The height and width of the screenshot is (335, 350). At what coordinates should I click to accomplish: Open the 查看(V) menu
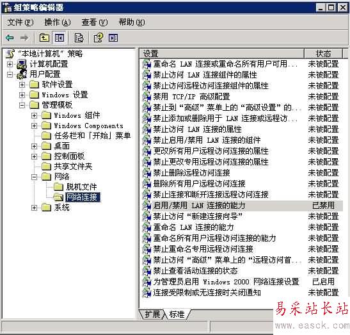pos(95,22)
